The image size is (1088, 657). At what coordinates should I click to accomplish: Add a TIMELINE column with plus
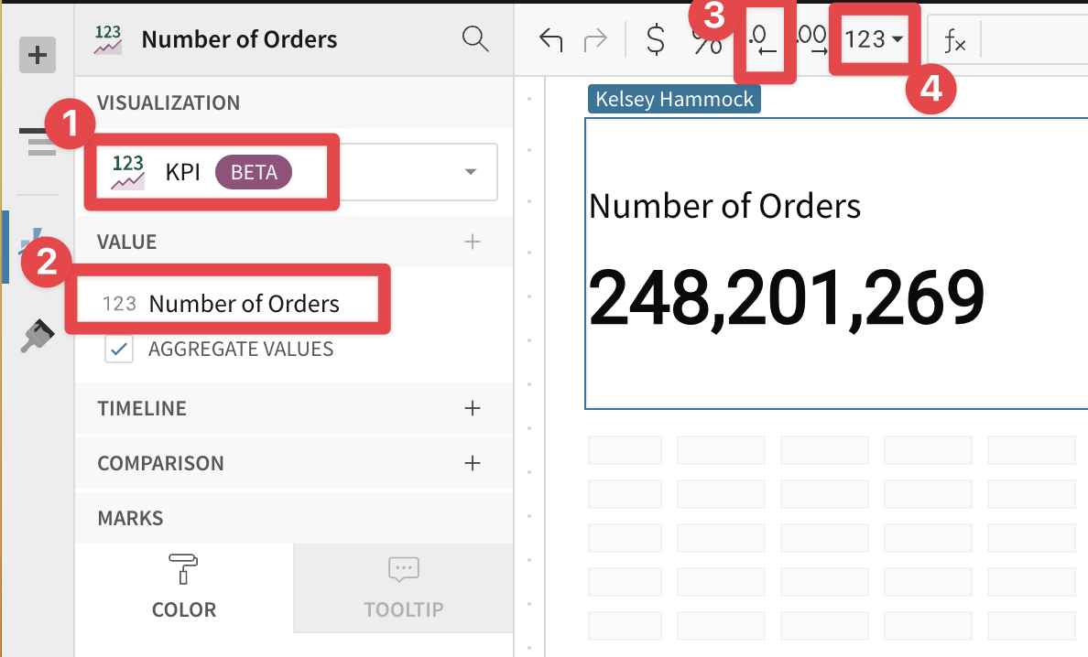coord(473,408)
